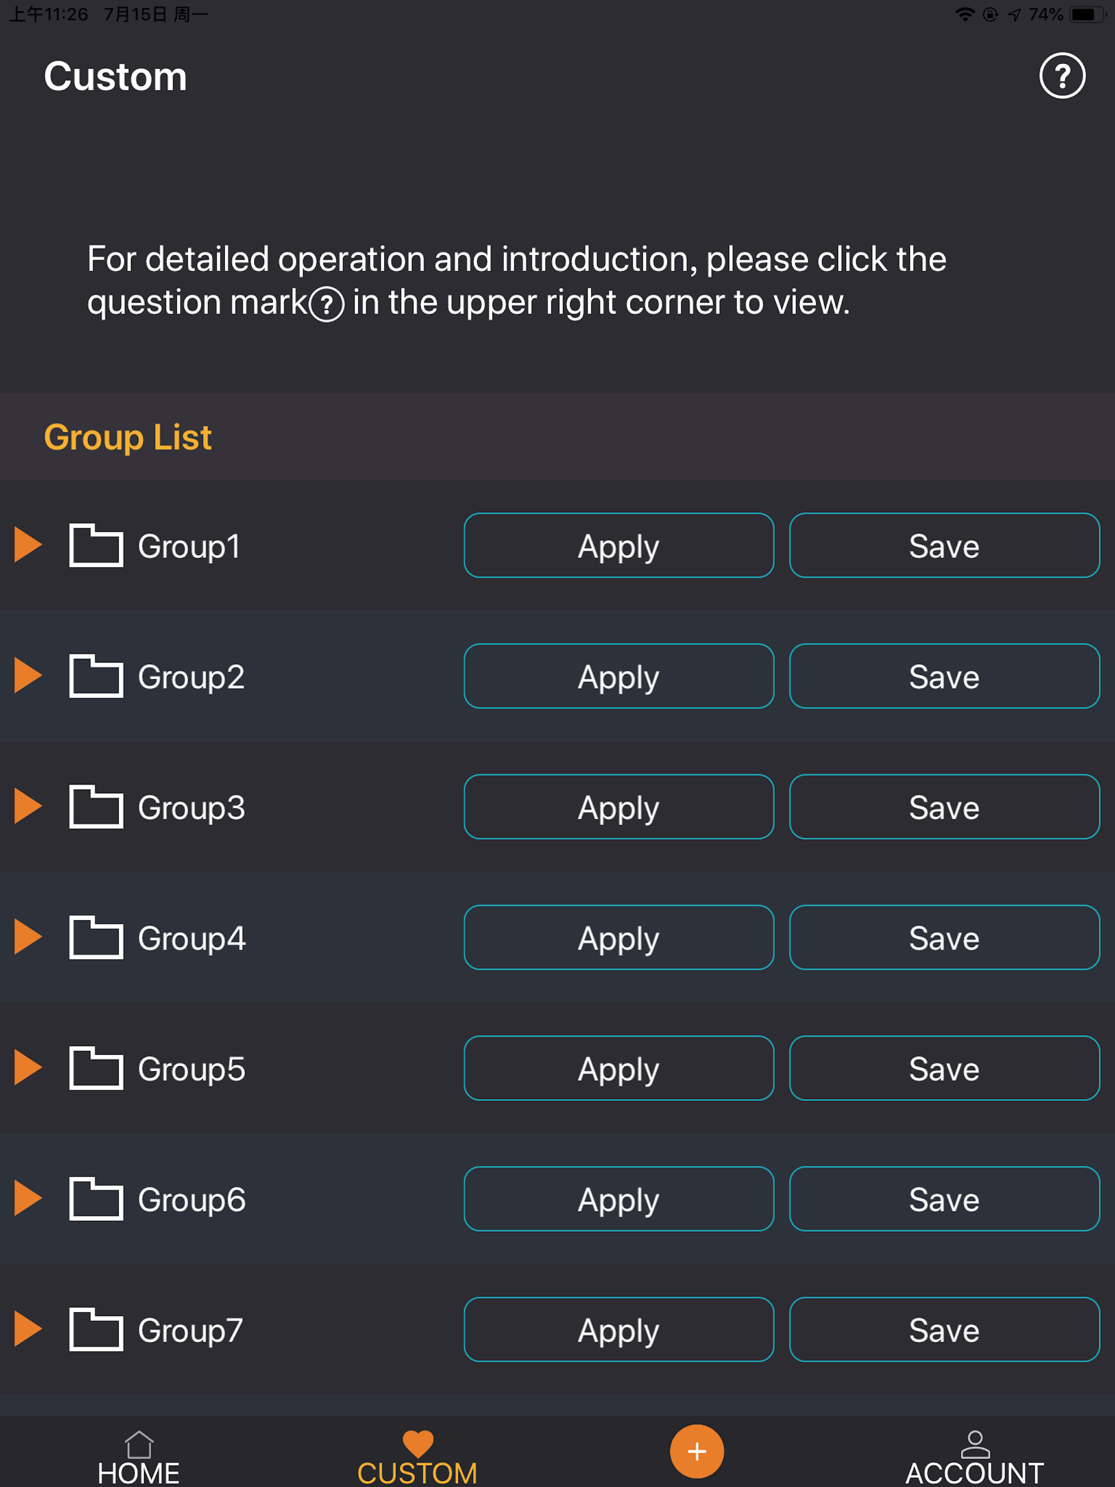Save to Group6
This screenshot has width=1115, height=1487.
(944, 1199)
